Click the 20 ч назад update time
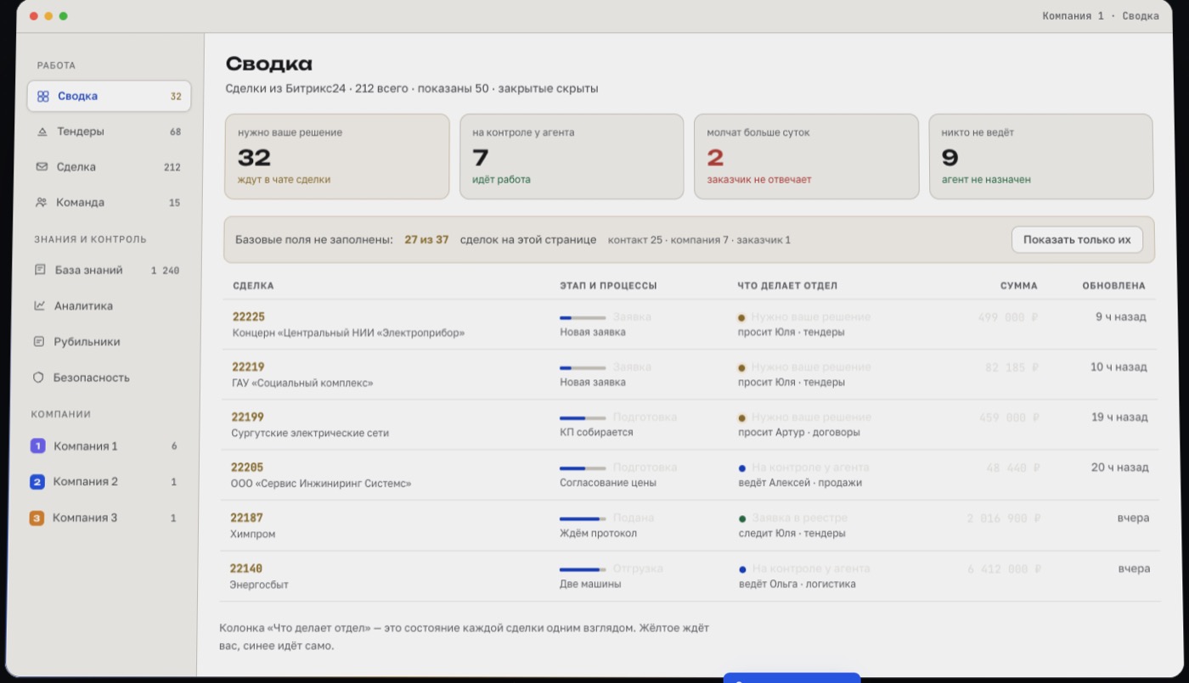Screen dimensions: 1189x683 pos(1119,467)
